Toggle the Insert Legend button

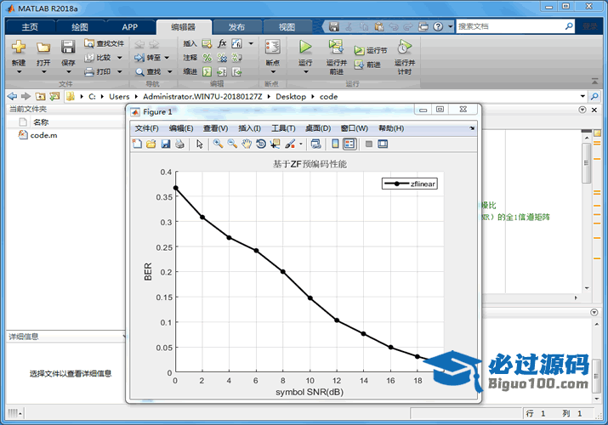coord(349,144)
